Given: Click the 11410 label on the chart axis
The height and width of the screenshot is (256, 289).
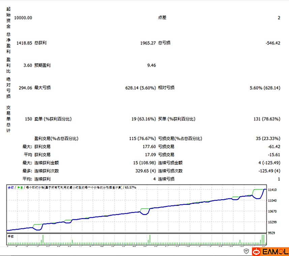Looking at the screenshot, I should click(272, 190).
